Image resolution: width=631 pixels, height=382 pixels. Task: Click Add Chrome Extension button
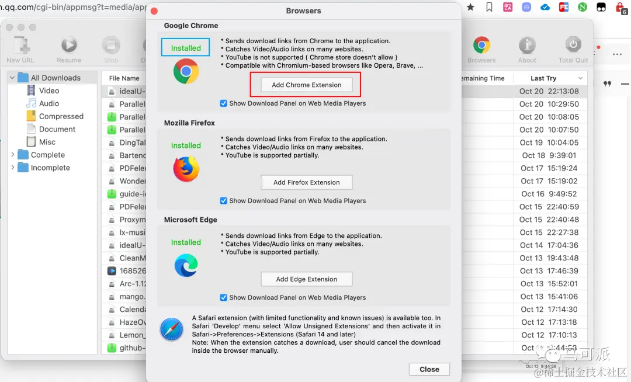pos(307,85)
